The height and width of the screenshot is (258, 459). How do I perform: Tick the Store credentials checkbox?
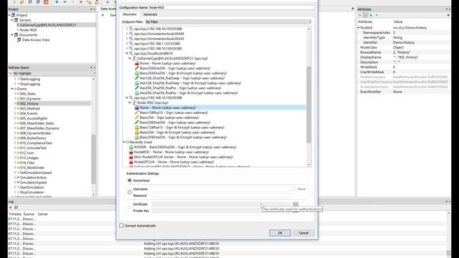pos(295,189)
